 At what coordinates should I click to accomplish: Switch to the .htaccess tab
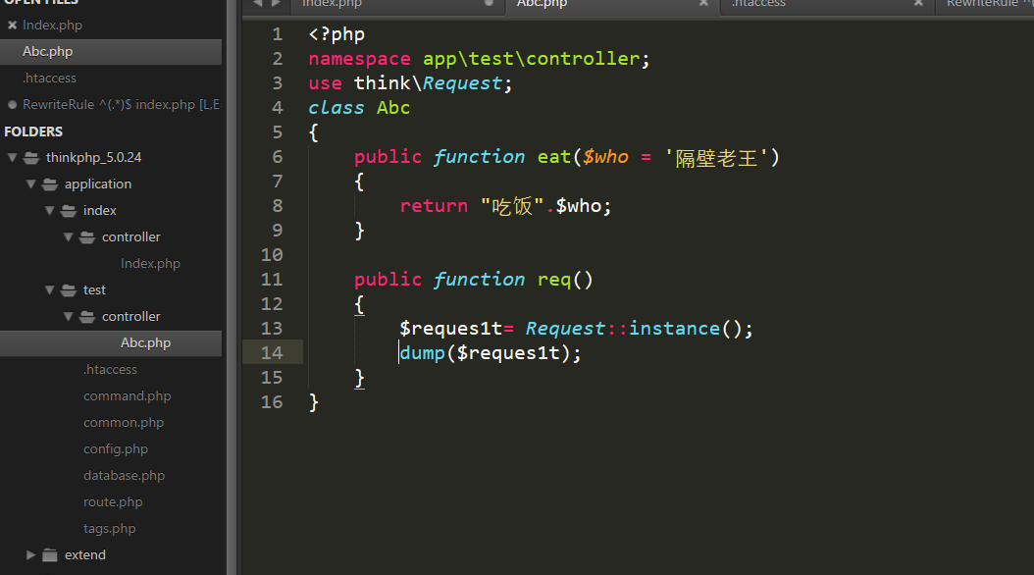coord(758,4)
